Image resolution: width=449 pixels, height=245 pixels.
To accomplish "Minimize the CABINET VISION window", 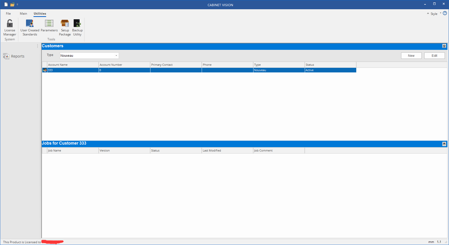I will pos(425,4).
